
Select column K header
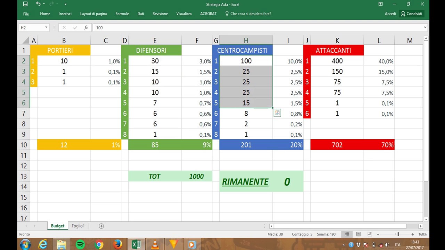pos(337,41)
